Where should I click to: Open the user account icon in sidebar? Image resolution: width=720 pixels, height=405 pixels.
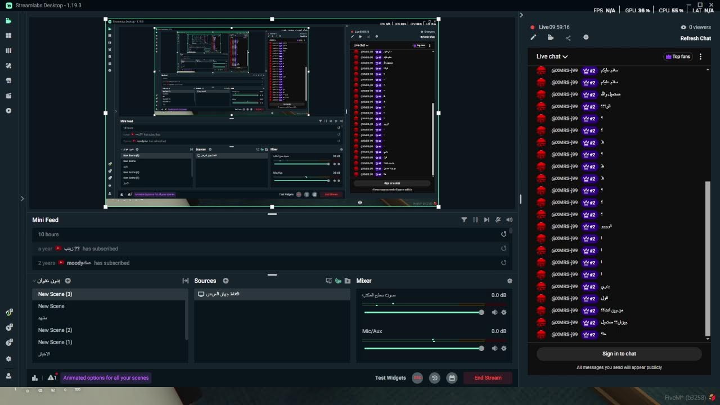click(8, 376)
